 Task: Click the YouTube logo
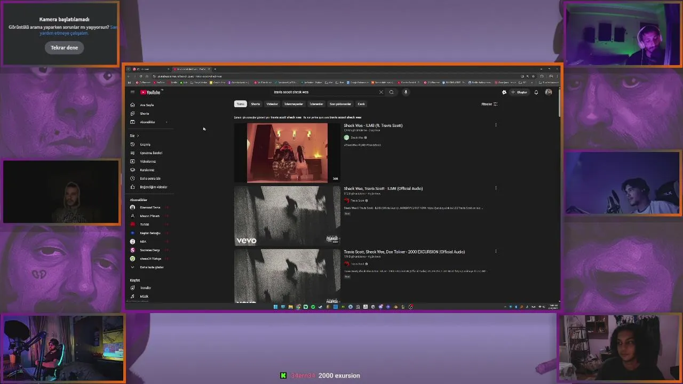tap(150, 92)
